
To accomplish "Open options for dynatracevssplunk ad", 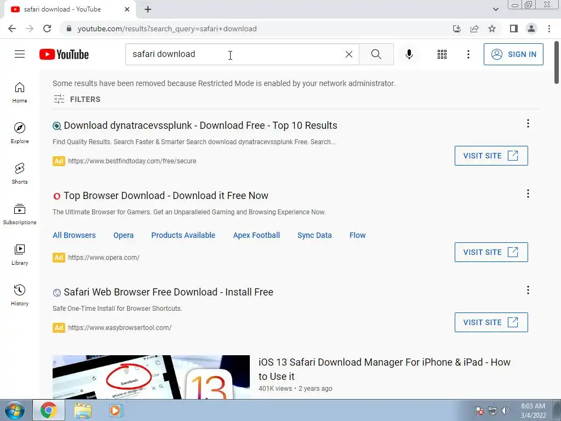I will pos(528,123).
